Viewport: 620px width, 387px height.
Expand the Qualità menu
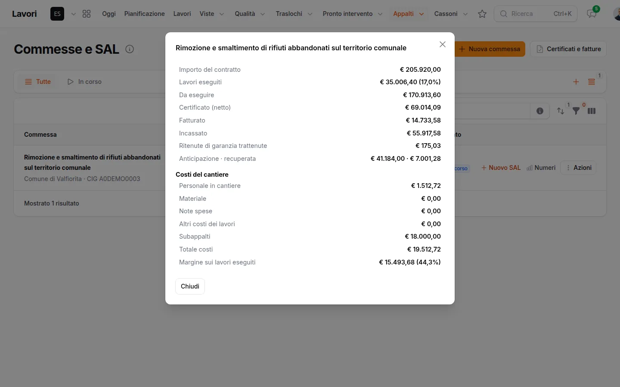[x=250, y=14]
